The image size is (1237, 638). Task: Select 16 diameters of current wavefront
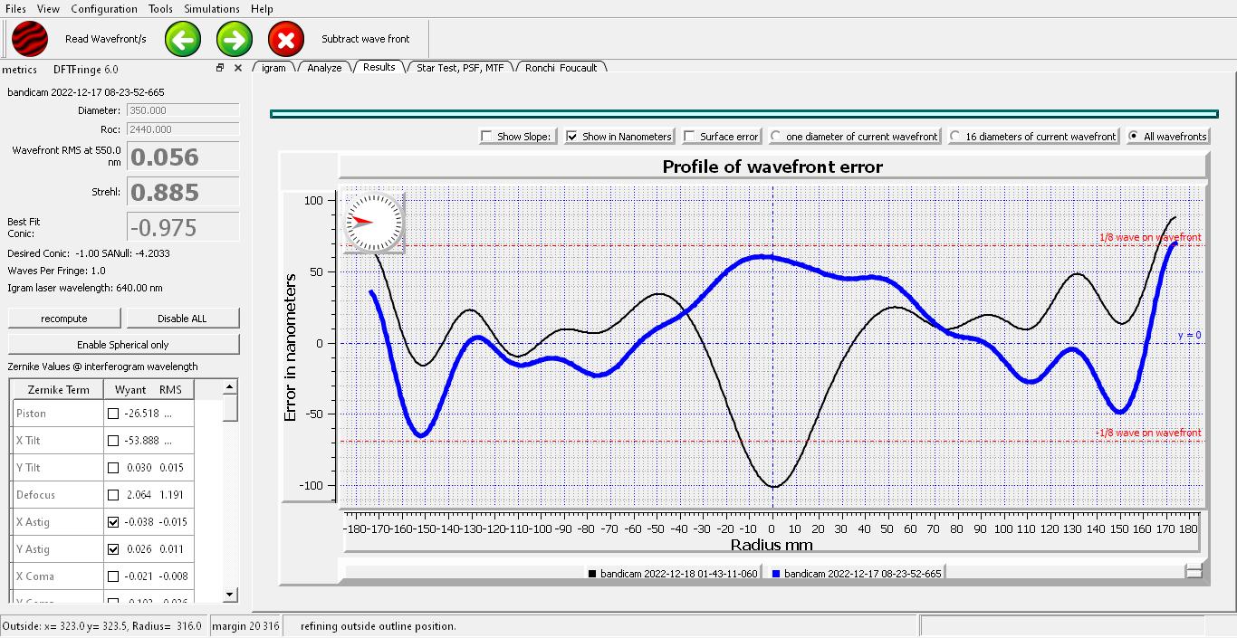tap(955, 137)
